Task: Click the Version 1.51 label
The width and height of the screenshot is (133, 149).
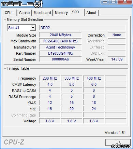Action: pyautogui.click(x=115, y=133)
